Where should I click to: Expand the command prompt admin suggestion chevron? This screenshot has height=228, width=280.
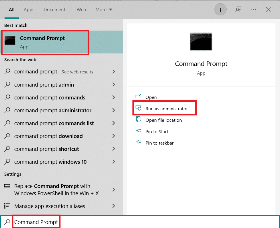(114, 85)
